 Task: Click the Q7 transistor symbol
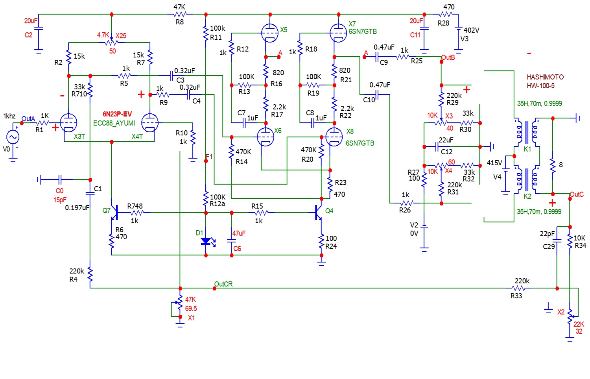pyautogui.click(x=114, y=213)
